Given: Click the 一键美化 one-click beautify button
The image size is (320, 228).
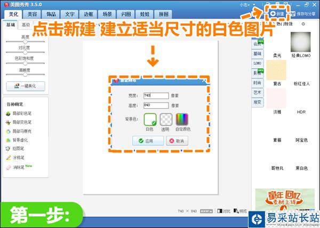Looking at the screenshot, I should click(26, 86).
